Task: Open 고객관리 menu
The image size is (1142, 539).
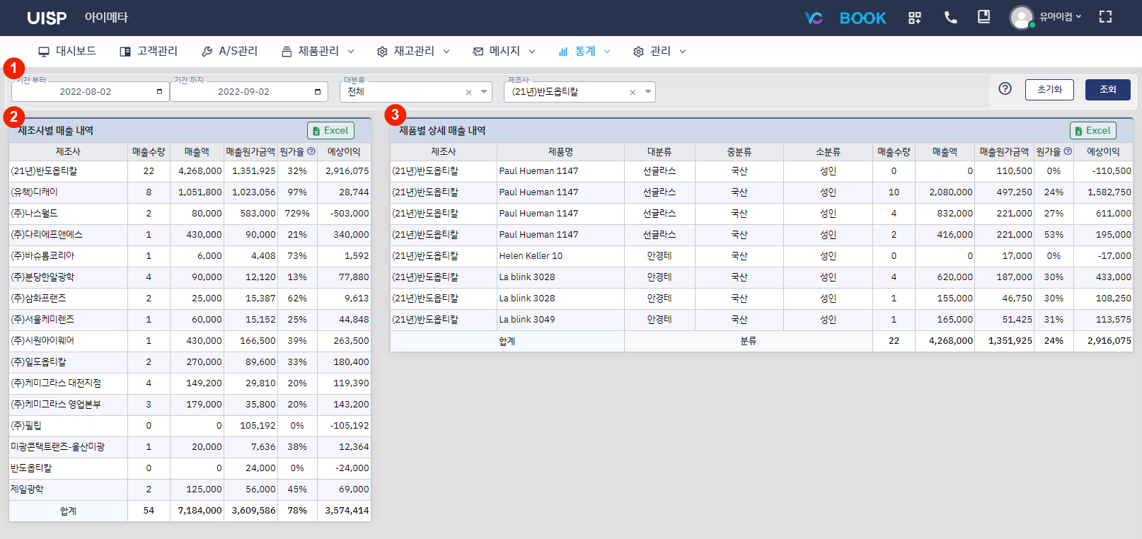Action: pyautogui.click(x=149, y=51)
